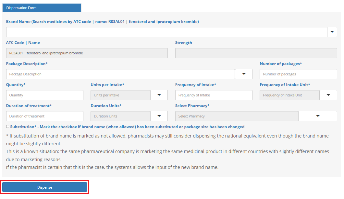
Task: Click the Duration Units text box
Action: click(120, 116)
